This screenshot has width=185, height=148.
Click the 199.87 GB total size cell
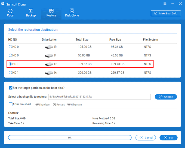pos(85,64)
